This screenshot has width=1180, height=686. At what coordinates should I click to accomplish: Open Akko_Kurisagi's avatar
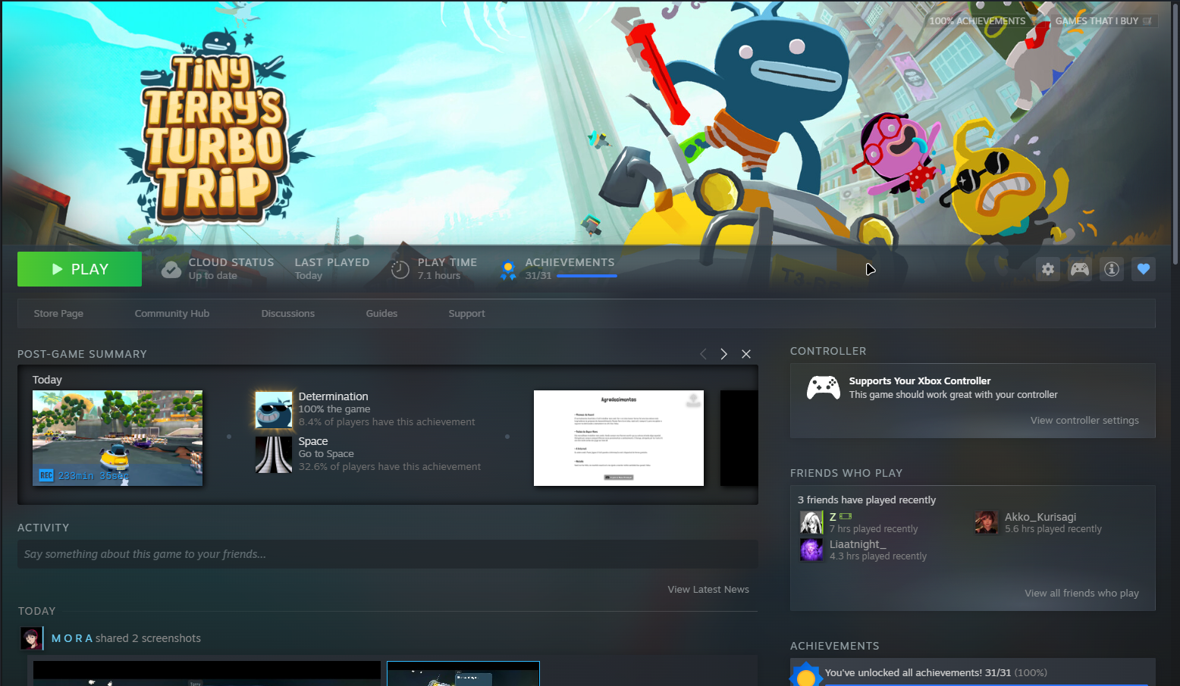(x=987, y=522)
